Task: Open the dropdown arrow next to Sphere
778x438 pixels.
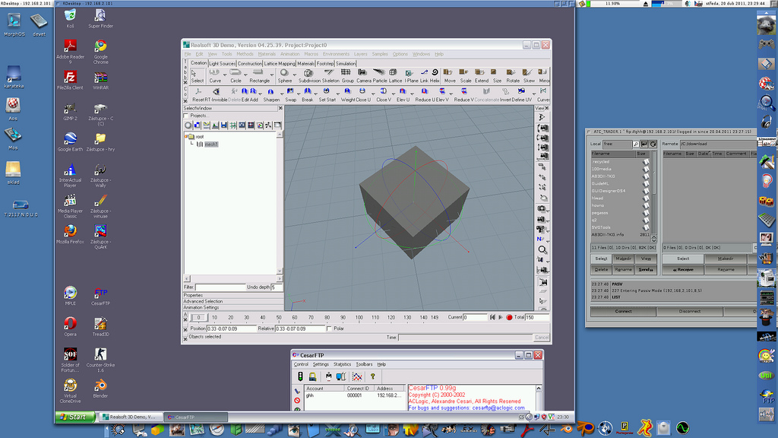Action: (x=294, y=73)
